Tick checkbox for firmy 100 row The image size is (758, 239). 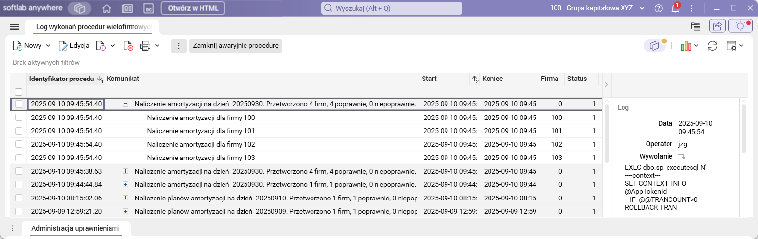pyautogui.click(x=19, y=118)
